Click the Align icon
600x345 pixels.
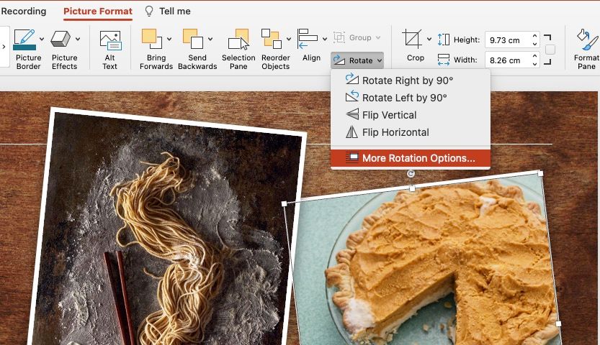[308, 39]
